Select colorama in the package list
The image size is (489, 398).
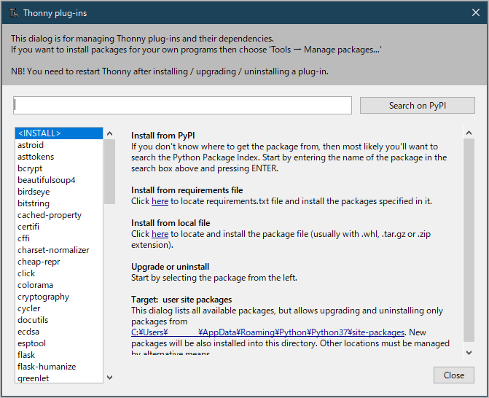[x=58, y=285]
